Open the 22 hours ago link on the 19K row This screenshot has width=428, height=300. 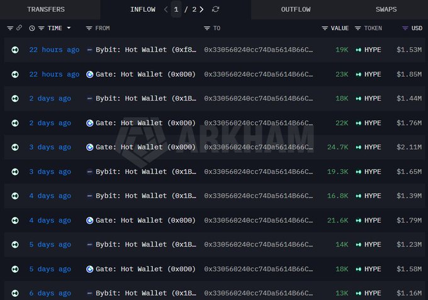[x=54, y=50]
